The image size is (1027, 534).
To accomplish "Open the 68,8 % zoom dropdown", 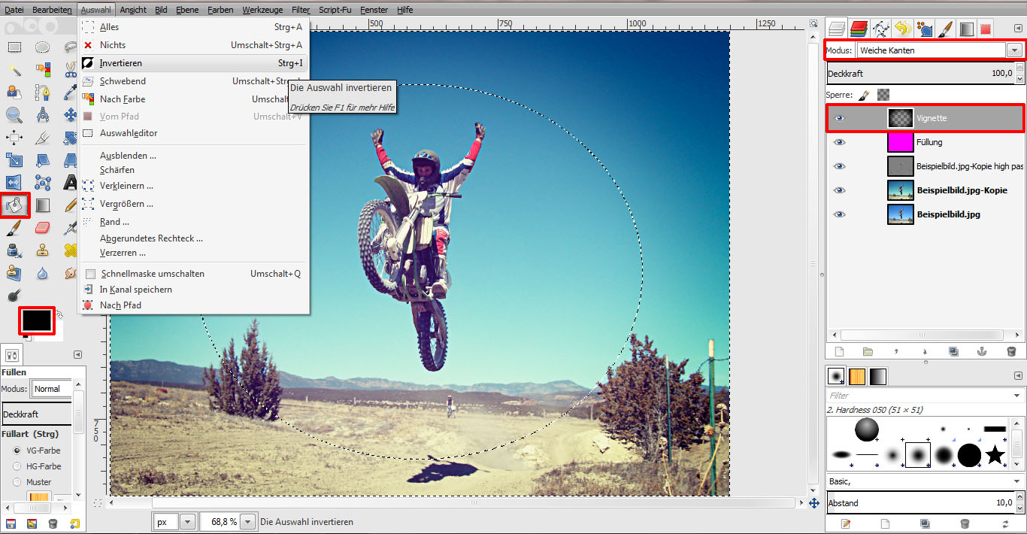I will [247, 521].
